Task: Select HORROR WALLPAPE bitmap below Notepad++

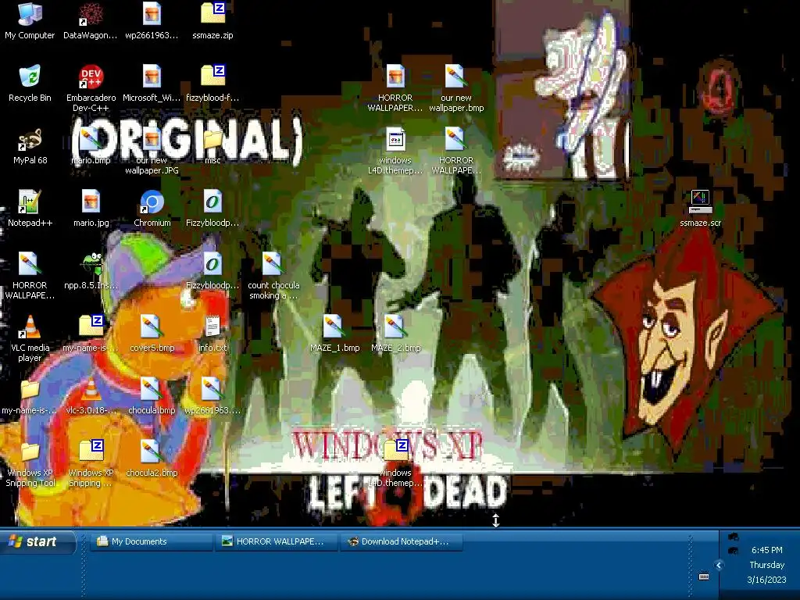Action: point(30,264)
